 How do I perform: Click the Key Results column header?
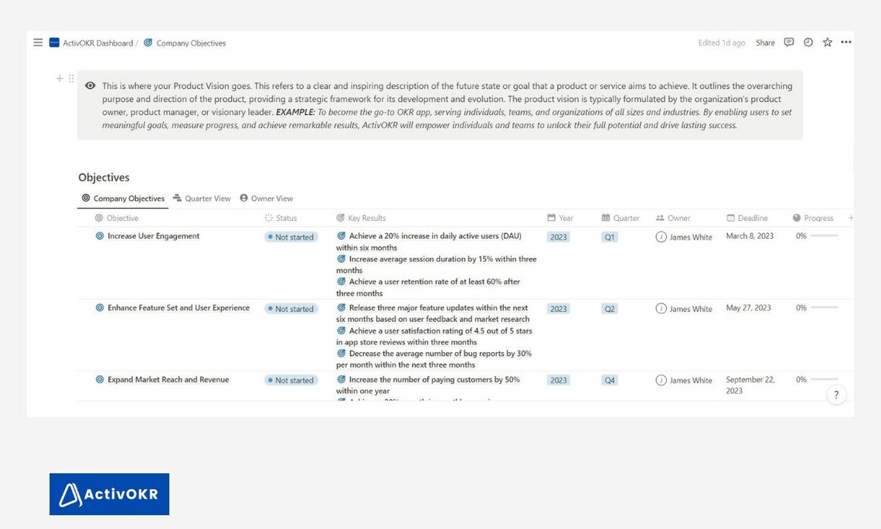(361, 218)
